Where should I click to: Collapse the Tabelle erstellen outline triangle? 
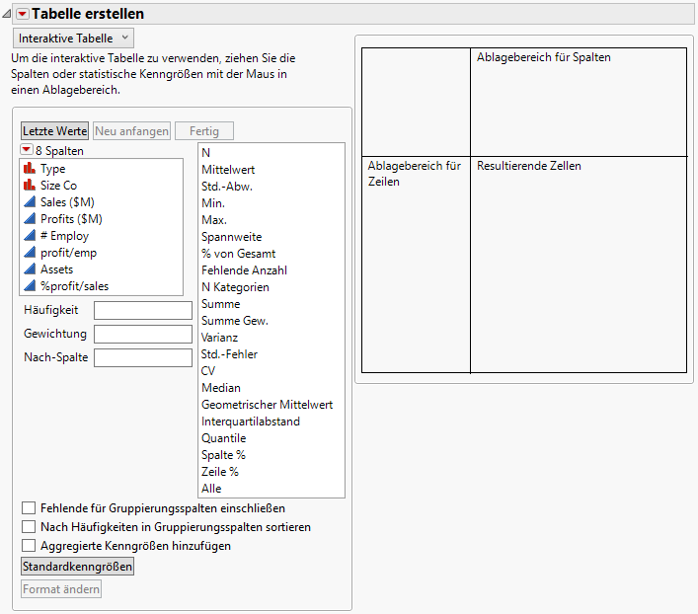(x=8, y=14)
